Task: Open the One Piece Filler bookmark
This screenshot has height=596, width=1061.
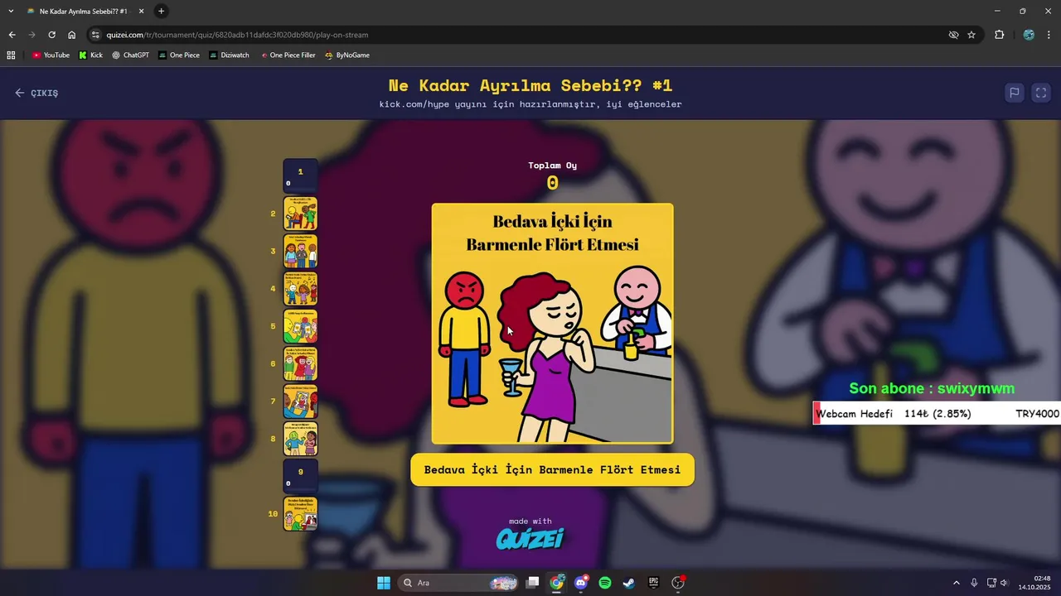Action: point(288,55)
